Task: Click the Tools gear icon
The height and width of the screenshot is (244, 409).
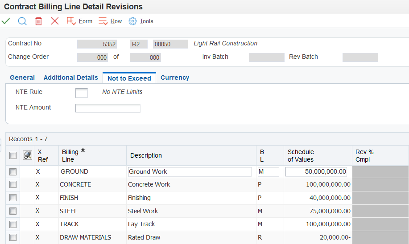Action: 132,21
